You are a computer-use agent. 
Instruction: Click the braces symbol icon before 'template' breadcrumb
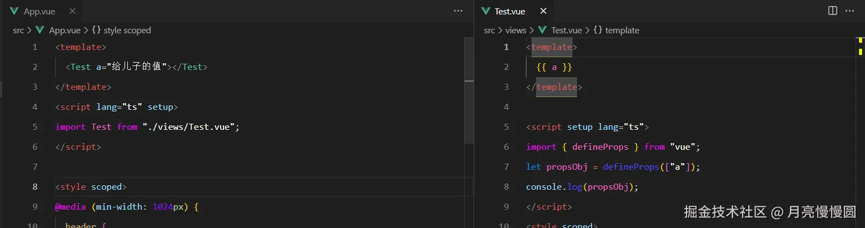click(598, 31)
